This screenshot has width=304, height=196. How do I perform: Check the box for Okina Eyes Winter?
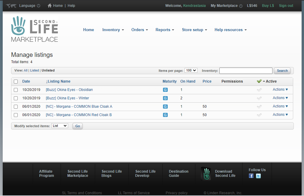[16, 98]
